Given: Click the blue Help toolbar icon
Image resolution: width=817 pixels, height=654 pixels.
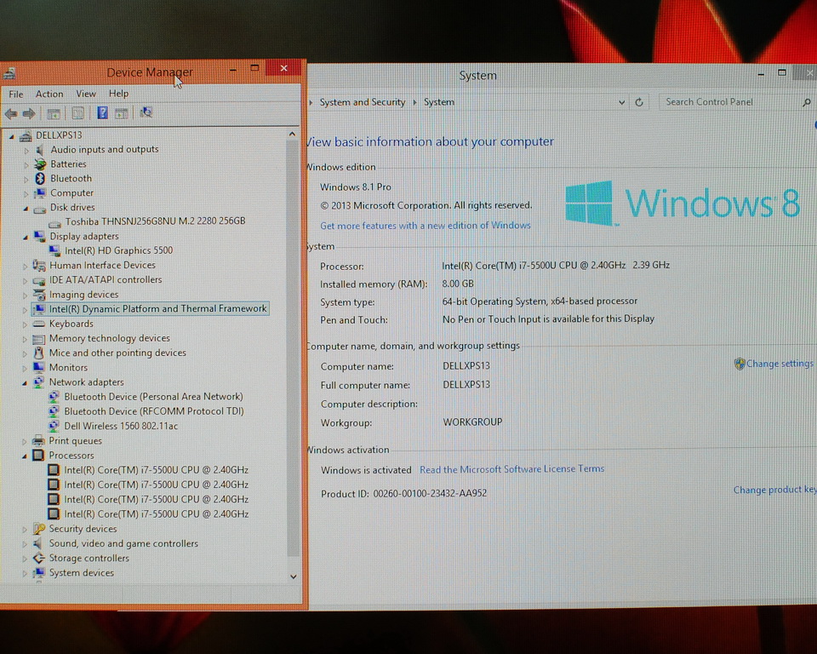Looking at the screenshot, I should [102, 112].
